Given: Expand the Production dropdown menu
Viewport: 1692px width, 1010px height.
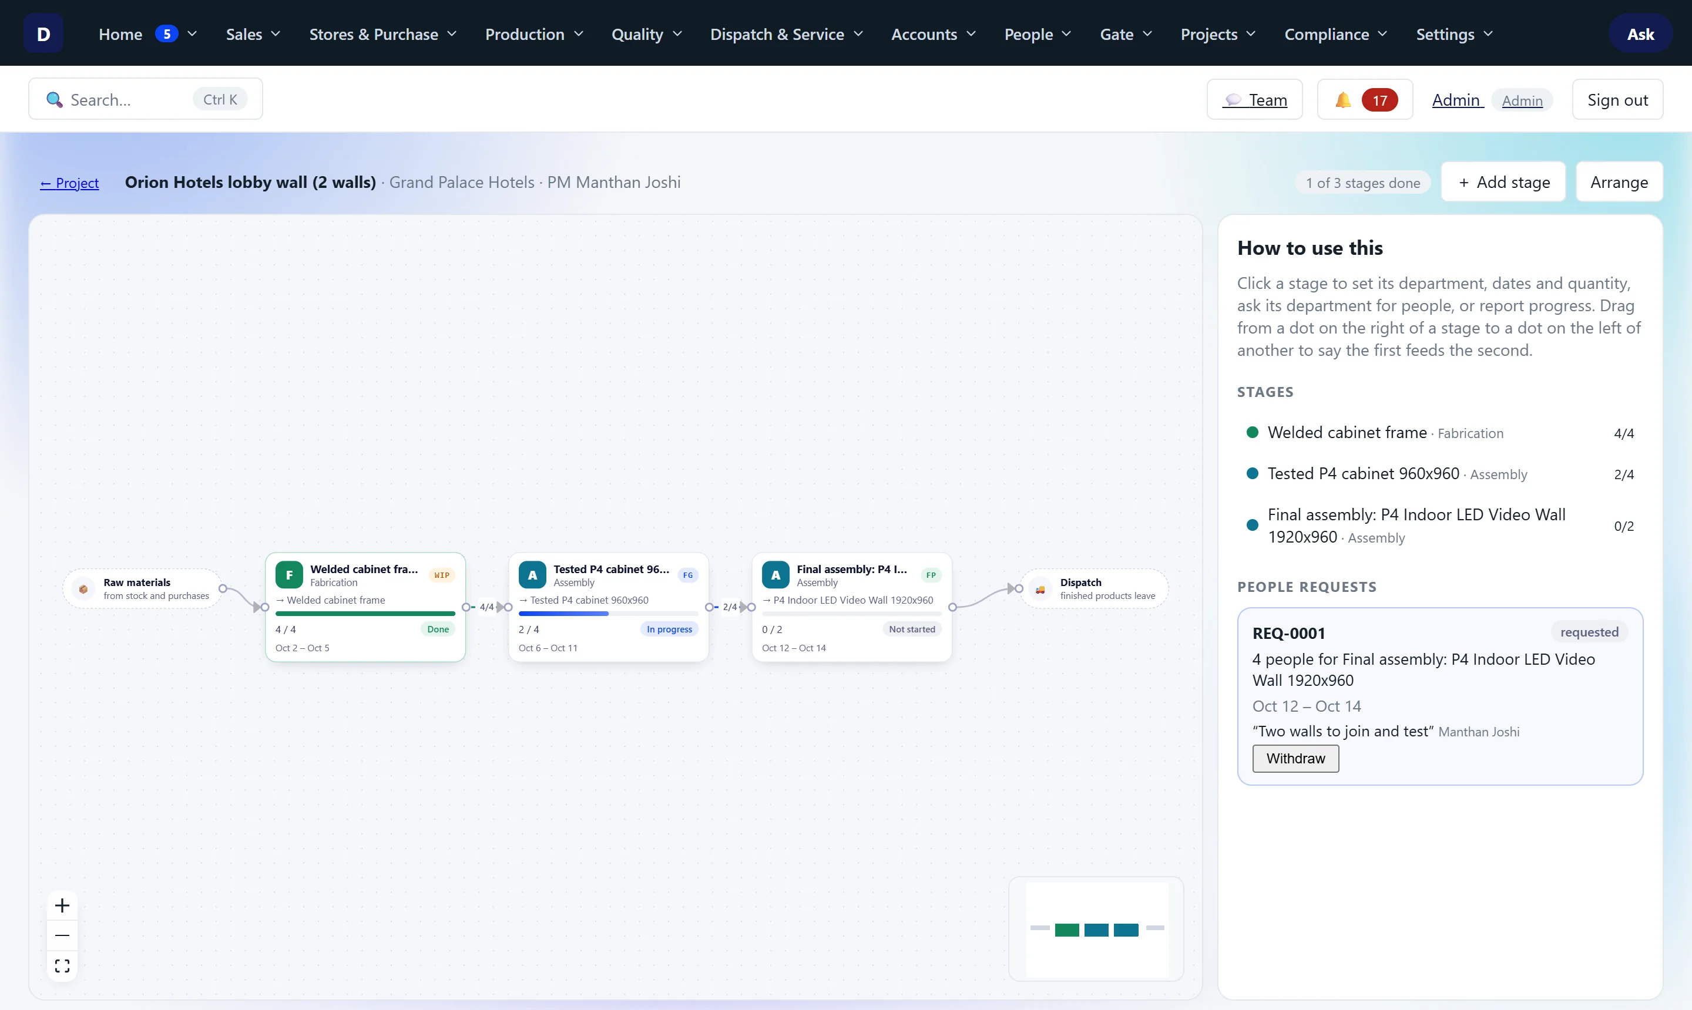Looking at the screenshot, I should [x=535, y=34].
